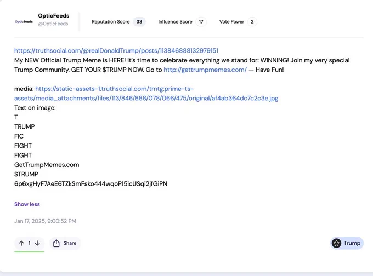Upvote the post with the up arrow
373x276 pixels.
[x=21, y=243]
